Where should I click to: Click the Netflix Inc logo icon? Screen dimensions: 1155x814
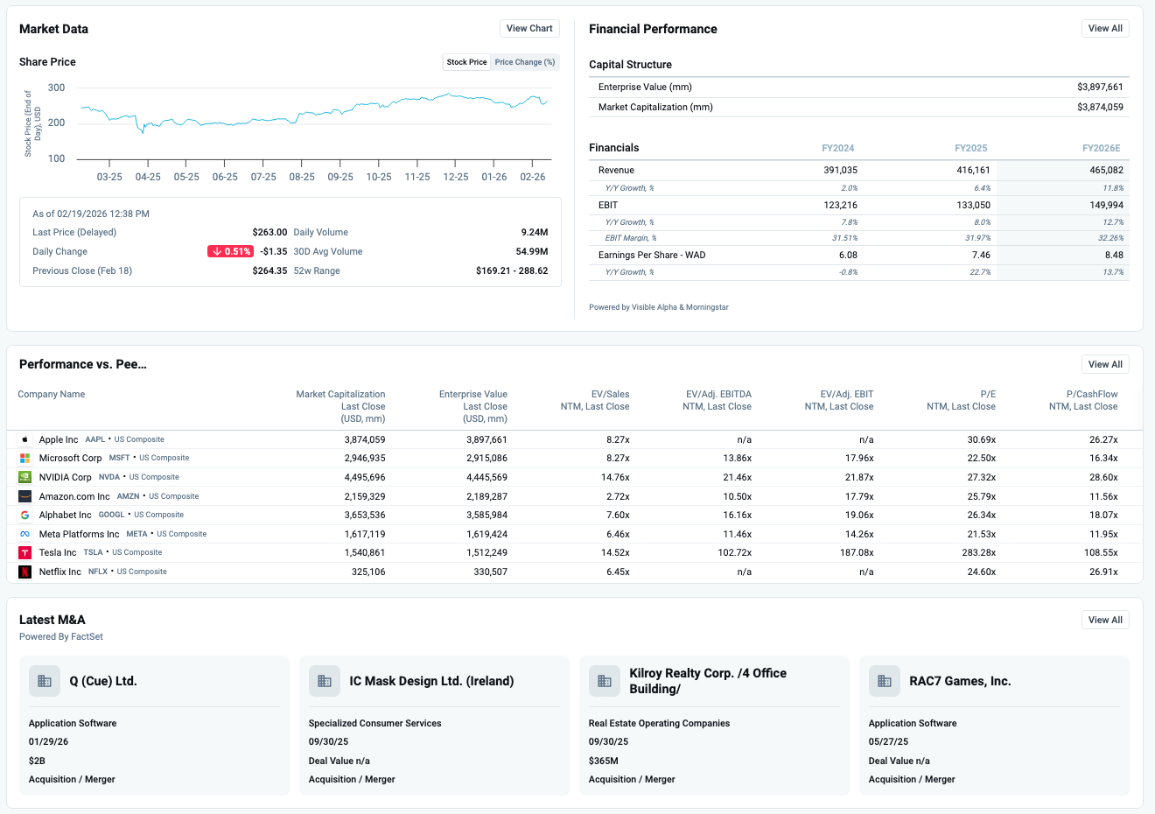pyautogui.click(x=25, y=572)
